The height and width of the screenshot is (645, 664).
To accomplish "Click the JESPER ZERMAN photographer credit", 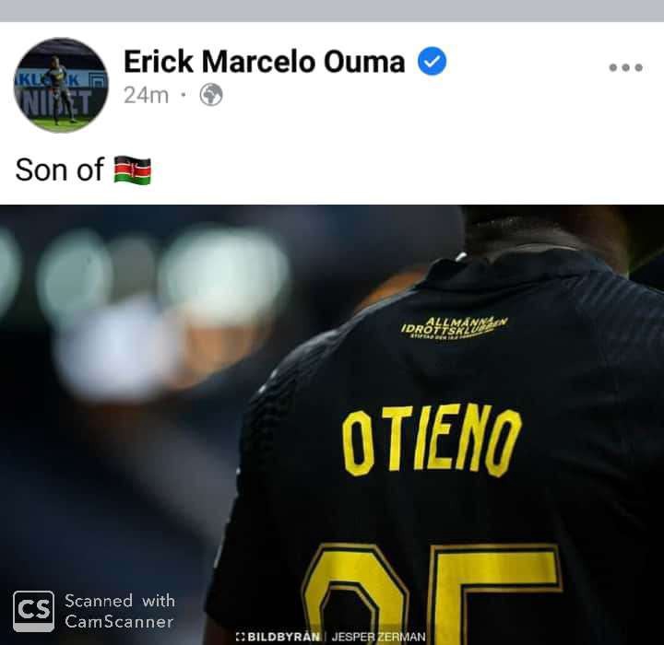I will [x=378, y=637].
